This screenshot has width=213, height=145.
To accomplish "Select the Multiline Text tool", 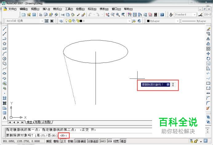I will 5,118.
